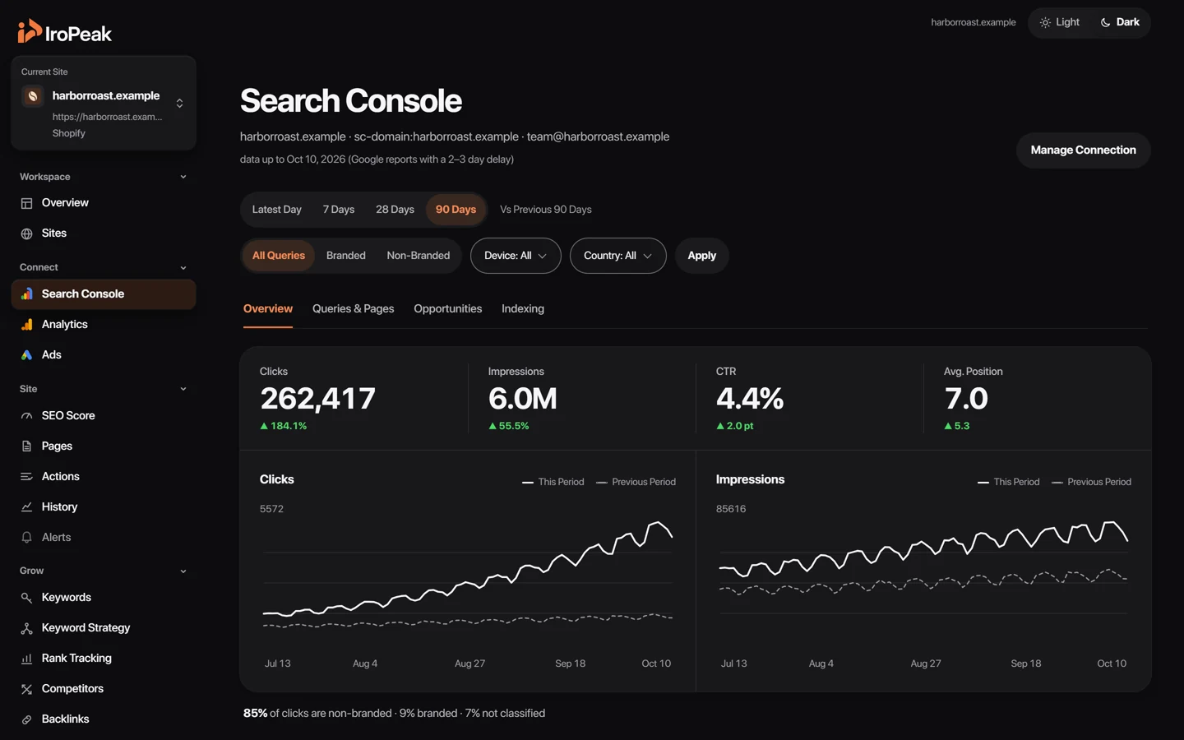
Task: Click the Clicks total 262,417
Action: [318, 399]
